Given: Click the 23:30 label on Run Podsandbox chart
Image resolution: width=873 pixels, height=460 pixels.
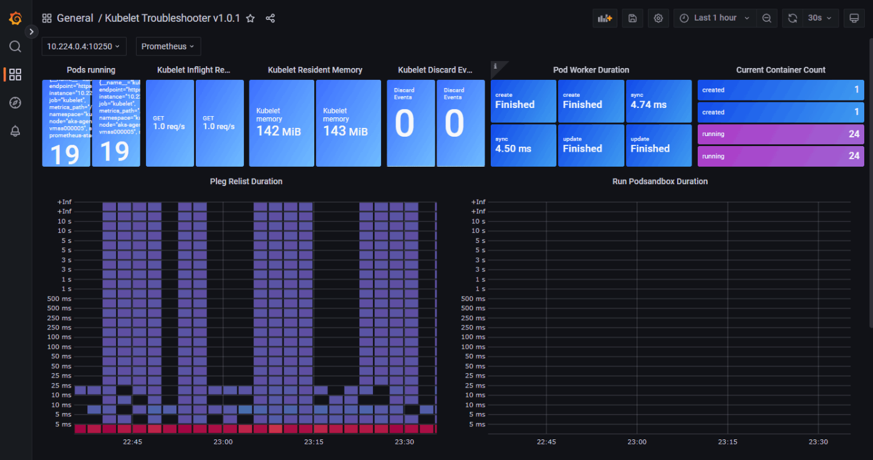Looking at the screenshot, I should (818, 441).
